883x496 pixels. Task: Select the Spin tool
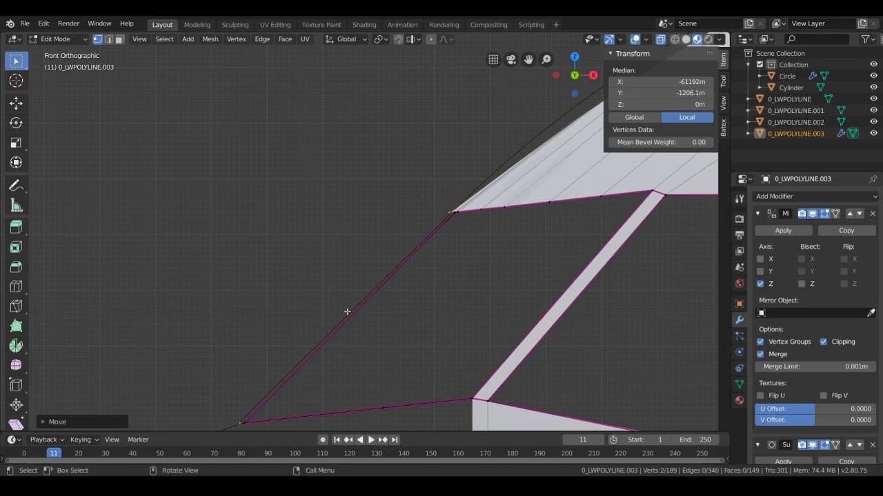tap(16, 346)
